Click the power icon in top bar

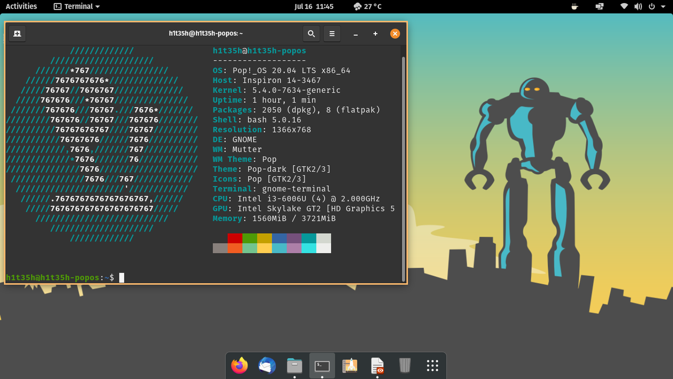[x=651, y=6]
